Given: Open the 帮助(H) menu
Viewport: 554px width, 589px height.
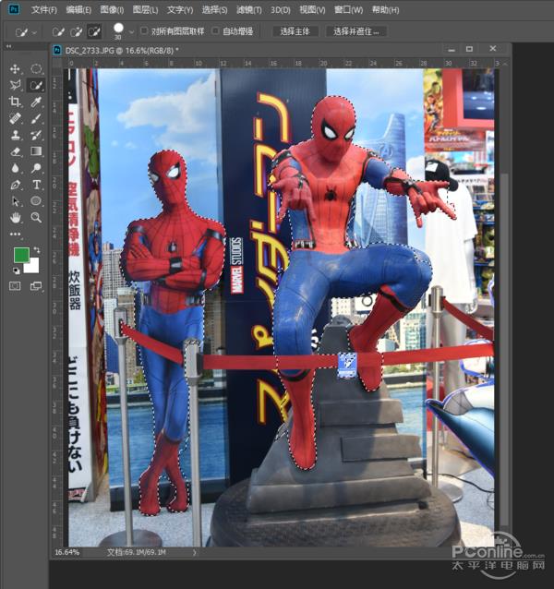Looking at the screenshot, I should click(x=385, y=10).
